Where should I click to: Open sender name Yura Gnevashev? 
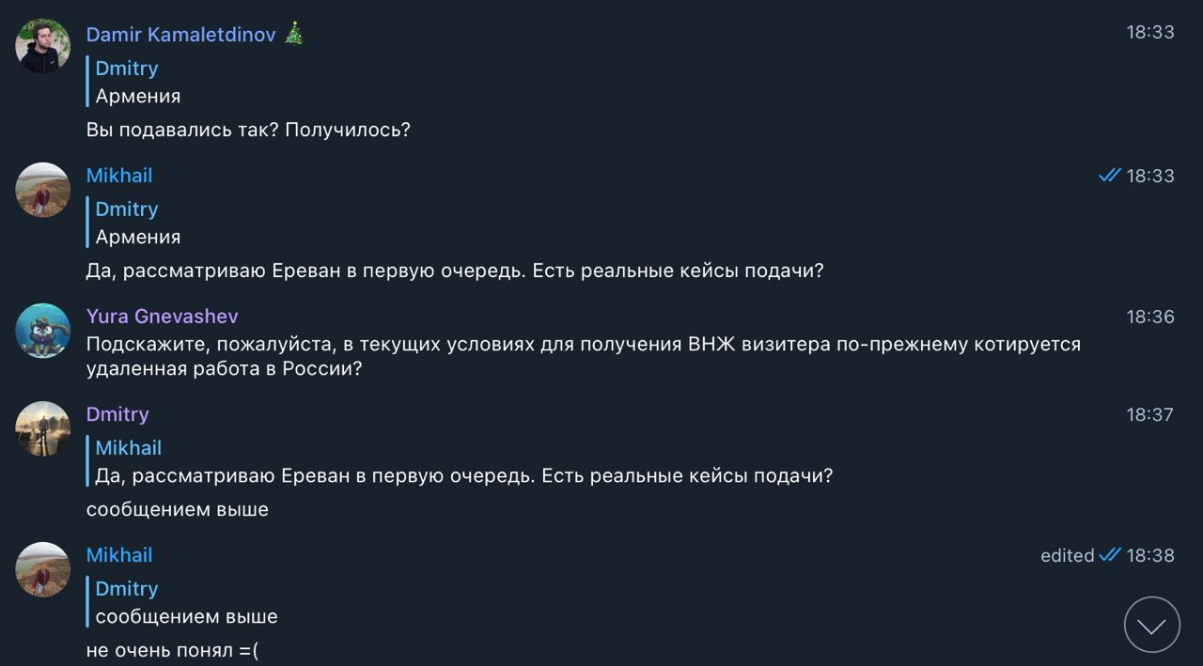[162, 317]
